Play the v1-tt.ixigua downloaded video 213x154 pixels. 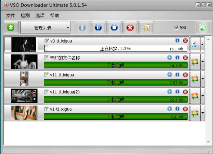coord(170,109)
